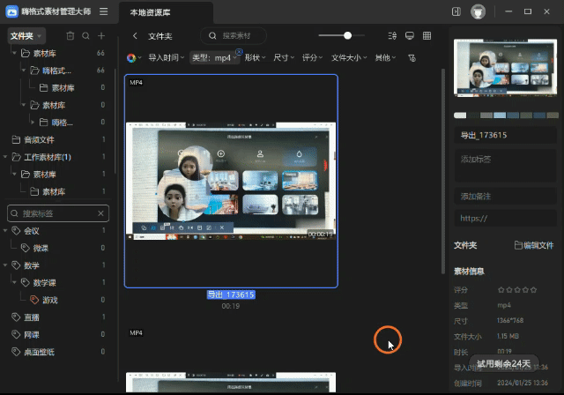The height and width of the screenshot is (395, 564).
Task: Click the 搜索素材 search field
Action: [x=234, y=35]
